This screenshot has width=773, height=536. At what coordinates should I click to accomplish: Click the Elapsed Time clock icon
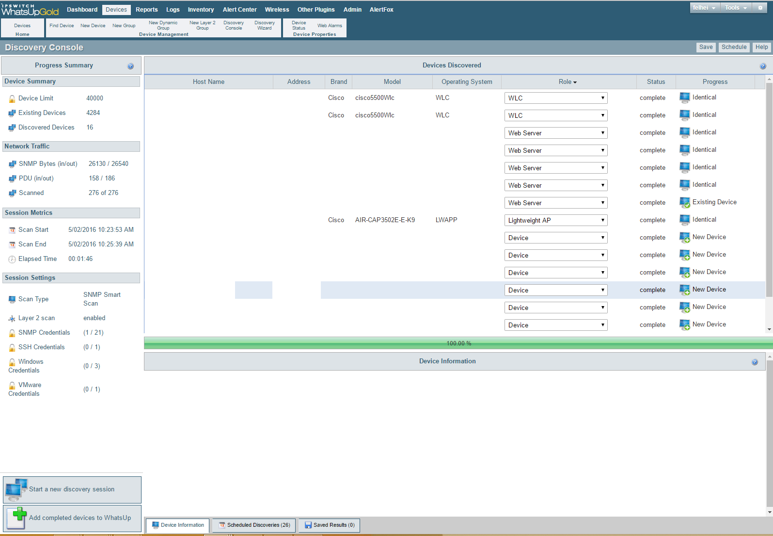coord(12,259)
